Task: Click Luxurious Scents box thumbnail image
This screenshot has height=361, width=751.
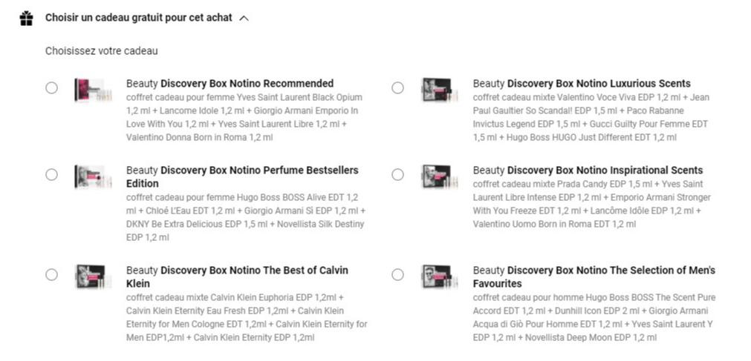Action: pyautogui.click(x=436, y=90)
